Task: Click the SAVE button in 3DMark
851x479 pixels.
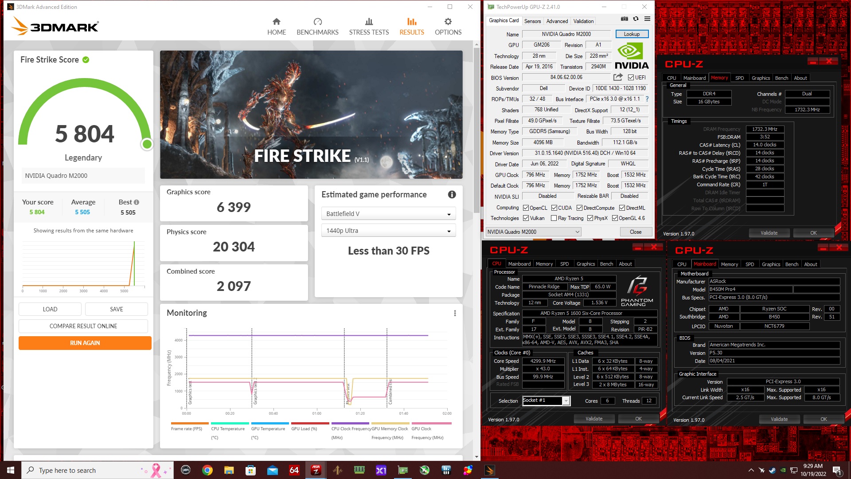Action: 117,309
